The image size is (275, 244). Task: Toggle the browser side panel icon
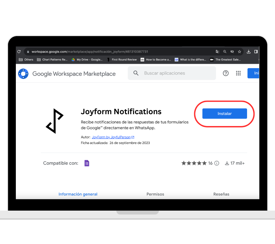coord(256,51)
